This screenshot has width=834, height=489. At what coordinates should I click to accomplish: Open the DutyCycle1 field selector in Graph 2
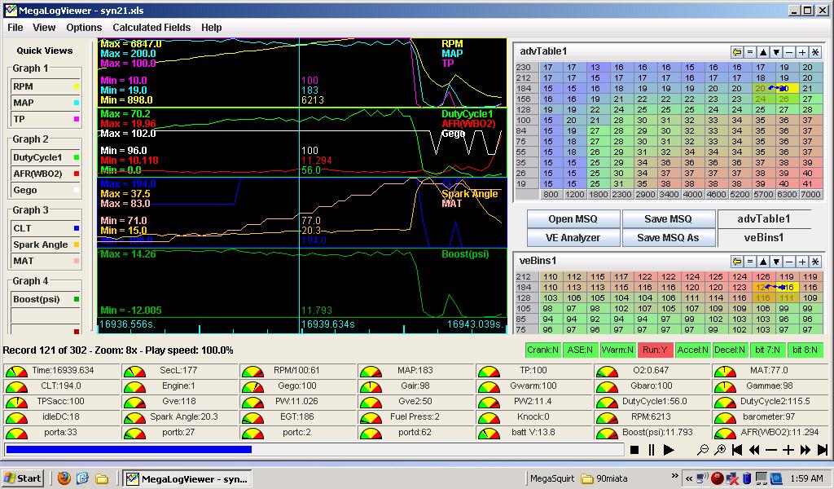click(46, 156)
